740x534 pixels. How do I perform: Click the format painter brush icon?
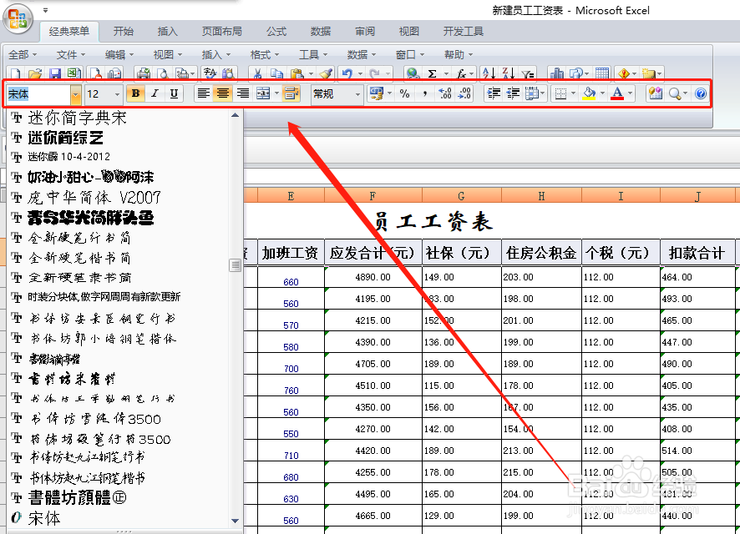325,73
